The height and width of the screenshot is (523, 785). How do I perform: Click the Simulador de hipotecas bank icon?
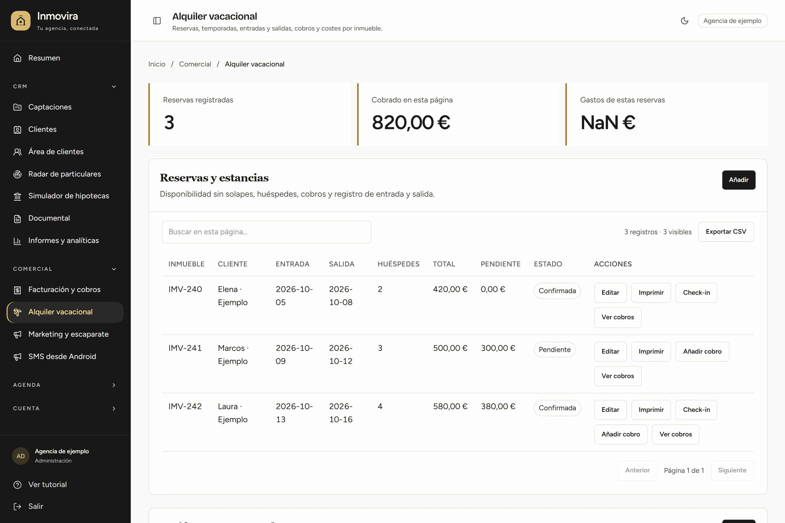[17, 196]
